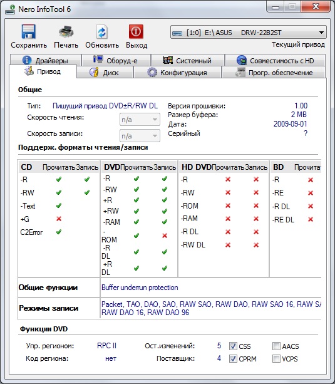This screenshot has height=384, width=335.
Task: Open the Диск tab
Action: (x=105, y=73)
